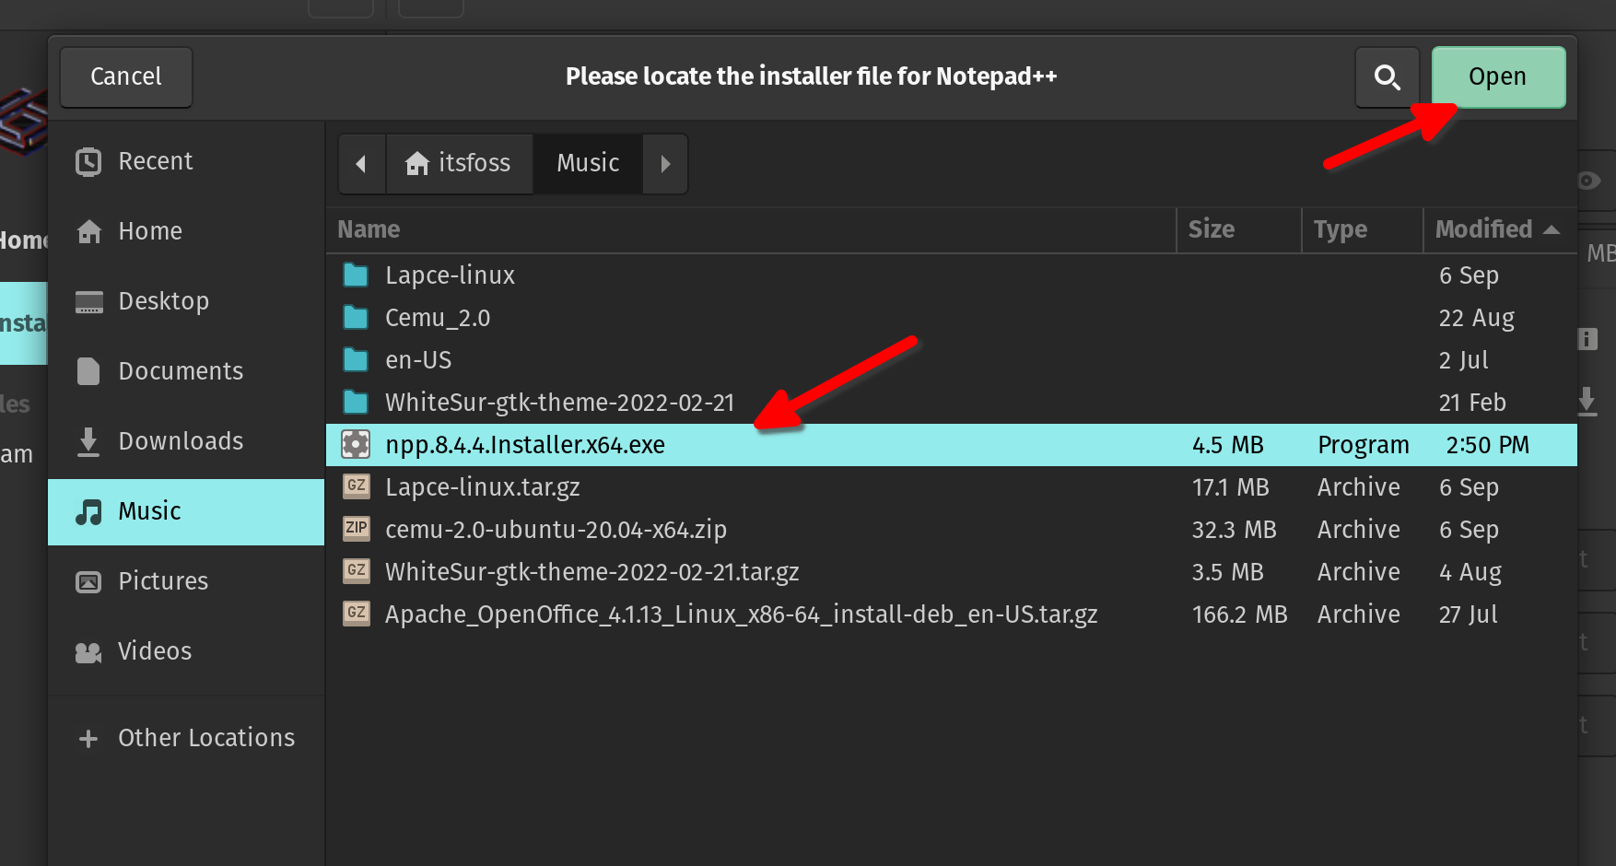Click the Music path bar button
1616x866 pixels.
[588, 164]
